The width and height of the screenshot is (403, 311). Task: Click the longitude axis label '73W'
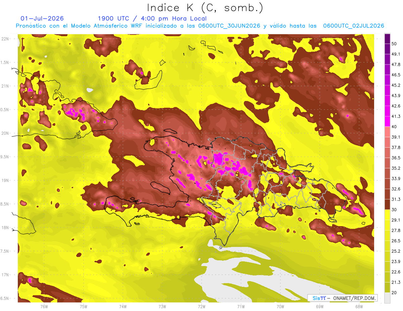tap(162, 306)
